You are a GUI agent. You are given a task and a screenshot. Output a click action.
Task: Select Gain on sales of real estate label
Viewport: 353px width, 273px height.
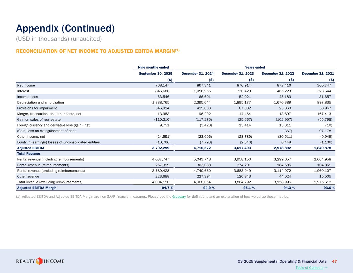click(39, 120)
